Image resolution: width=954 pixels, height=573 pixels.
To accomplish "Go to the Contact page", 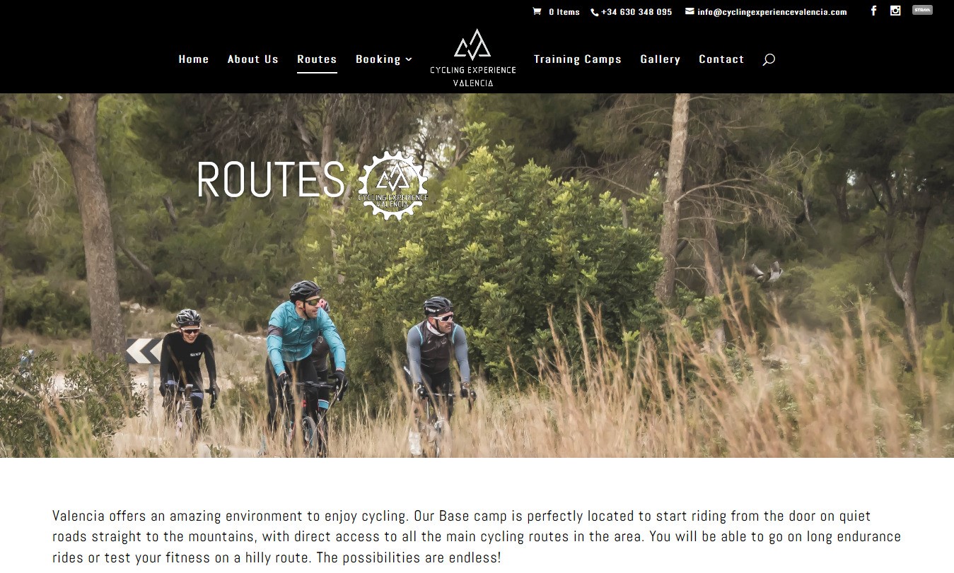I will click(721, 59).
